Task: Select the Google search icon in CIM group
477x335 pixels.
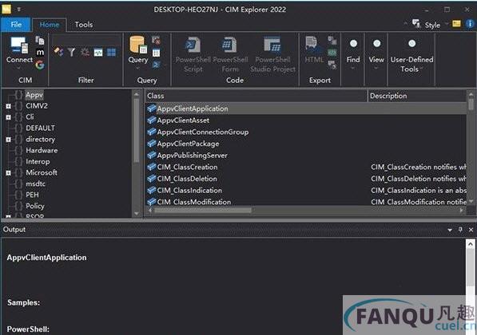Action: (40, 65)
